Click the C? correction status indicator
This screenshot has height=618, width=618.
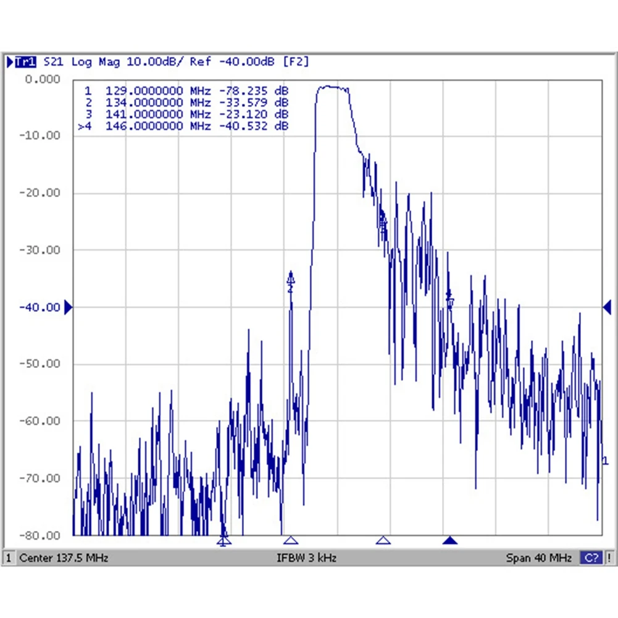tap(591, 558)
